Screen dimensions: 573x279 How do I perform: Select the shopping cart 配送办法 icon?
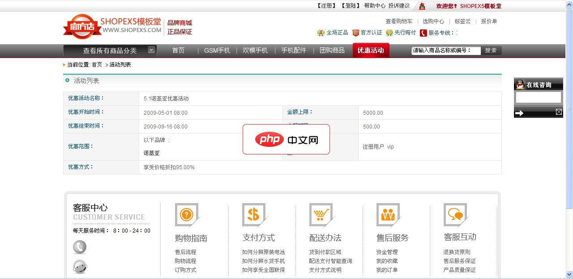point(321,214)
